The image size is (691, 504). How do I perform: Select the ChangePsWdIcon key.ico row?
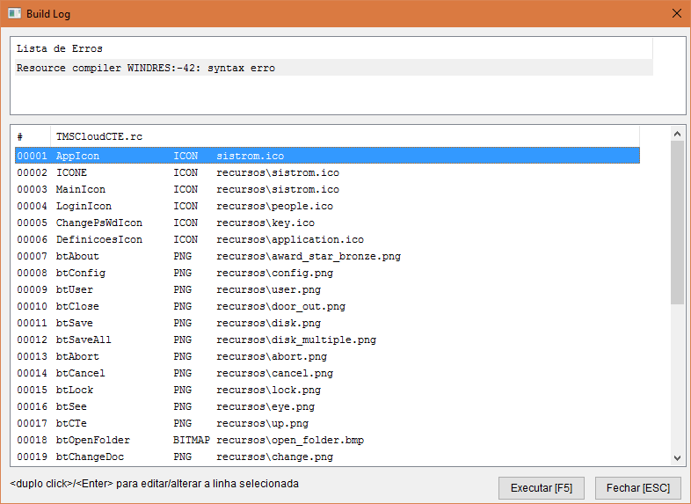click(x=327, y=223)
